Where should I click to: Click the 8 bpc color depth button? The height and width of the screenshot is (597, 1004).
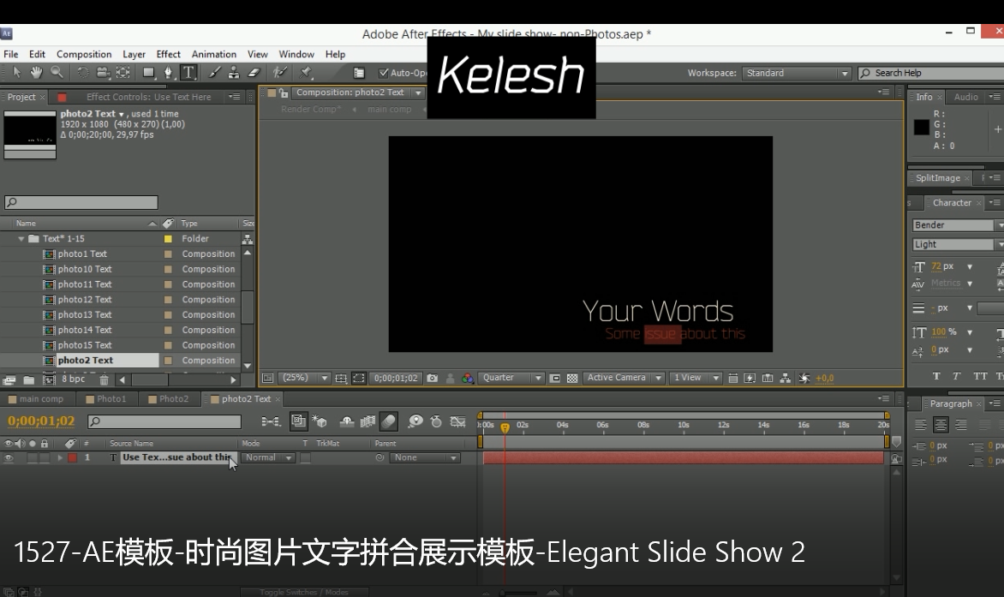(73, 379)
